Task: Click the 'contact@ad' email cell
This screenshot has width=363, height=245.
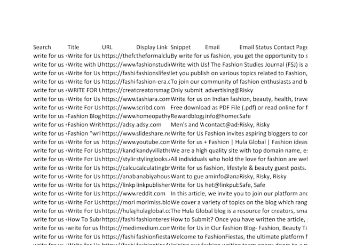Action: pos(222,125)
